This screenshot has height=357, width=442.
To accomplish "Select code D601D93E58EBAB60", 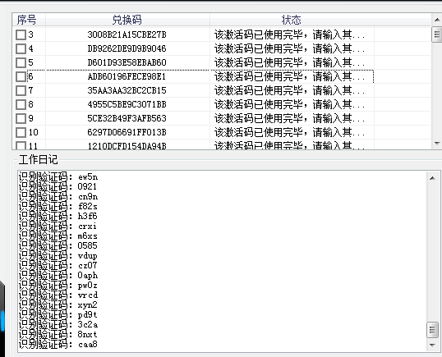I will tap(127, 62).
